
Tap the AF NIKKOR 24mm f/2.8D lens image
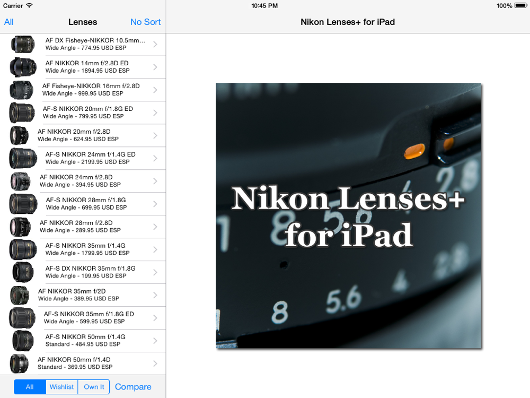(20, 181)
